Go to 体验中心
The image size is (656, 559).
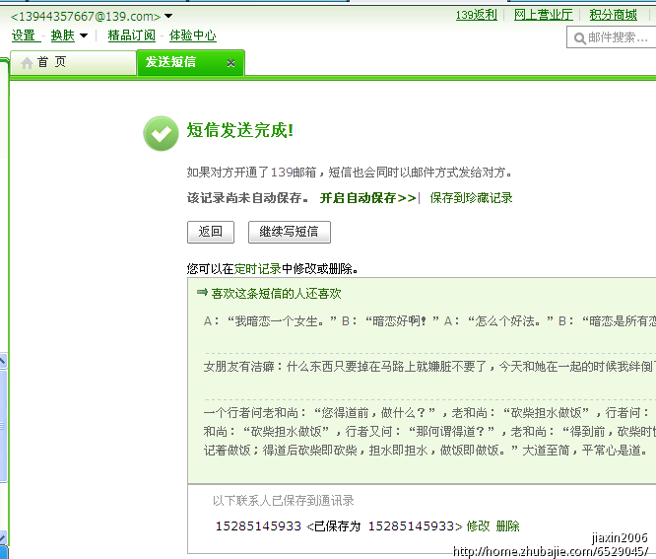[192, 35]
